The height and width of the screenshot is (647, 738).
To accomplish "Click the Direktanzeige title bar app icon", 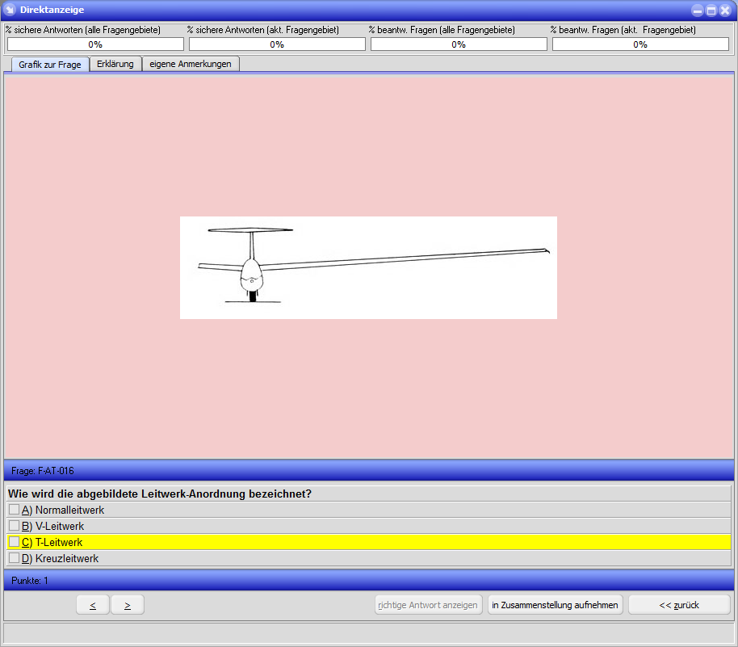I will (x=10, y=10).
